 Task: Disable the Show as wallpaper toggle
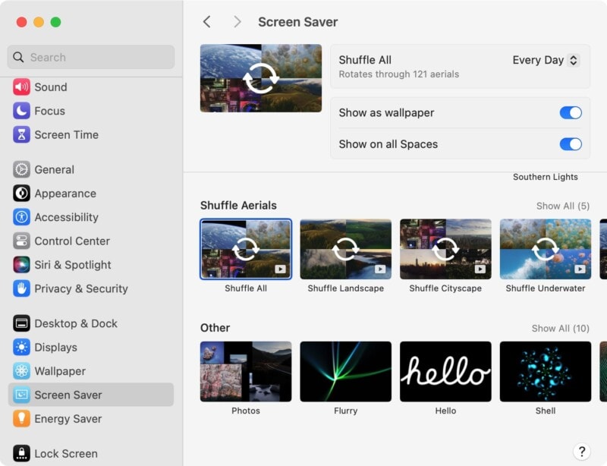click(571, 112)
